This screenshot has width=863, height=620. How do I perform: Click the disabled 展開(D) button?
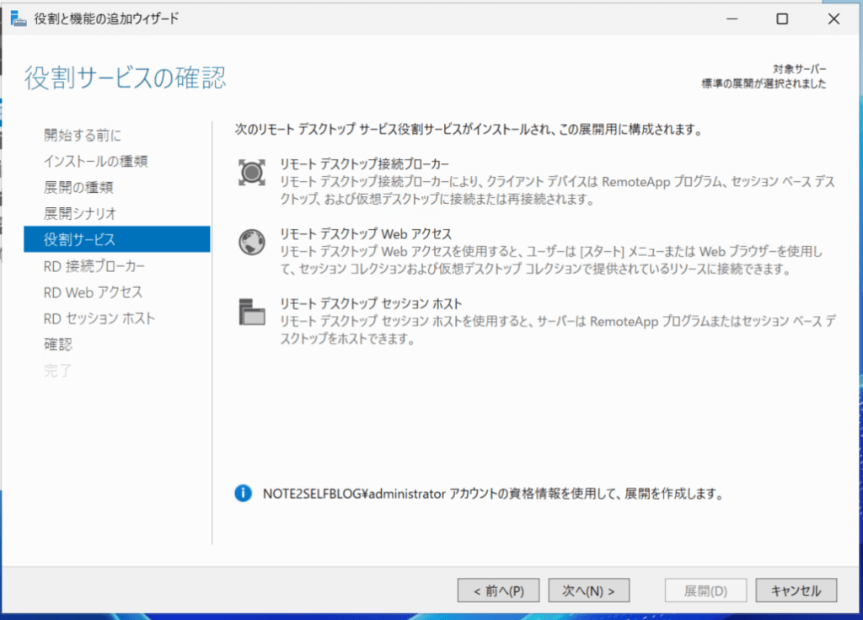705,590
